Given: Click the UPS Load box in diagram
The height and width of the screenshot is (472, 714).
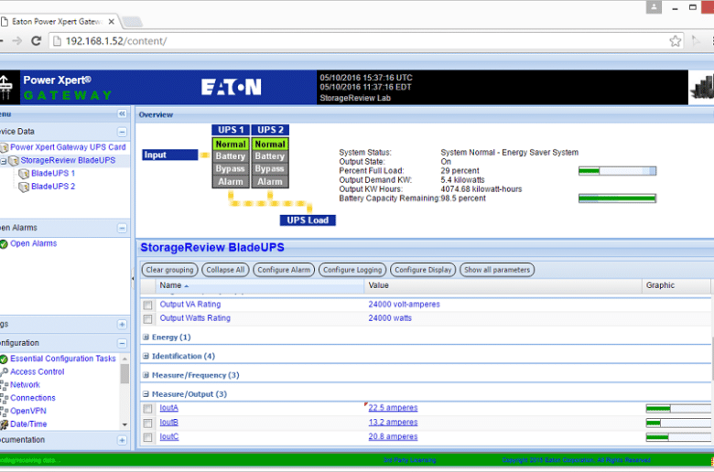Looking at the screenshot, I should (308, 220).
